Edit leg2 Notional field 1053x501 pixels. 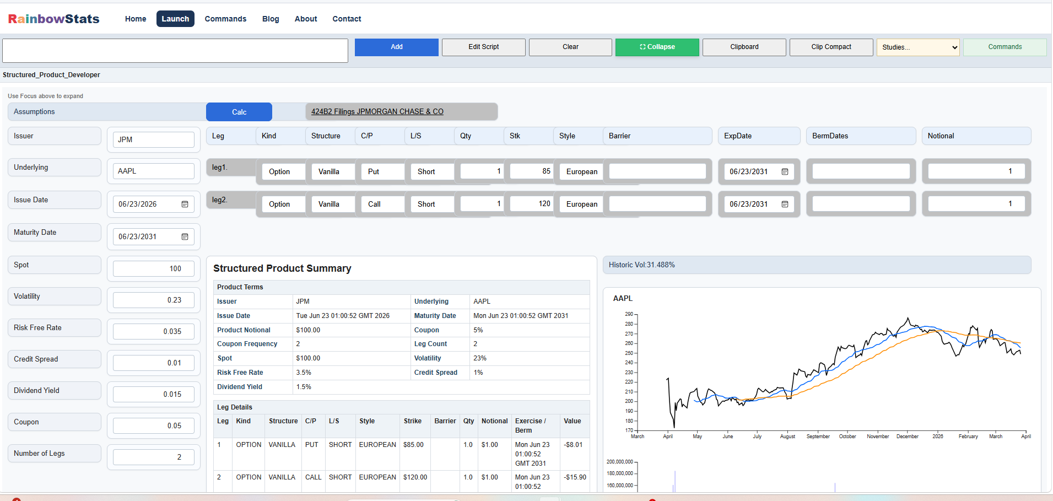tap(976, 204)
